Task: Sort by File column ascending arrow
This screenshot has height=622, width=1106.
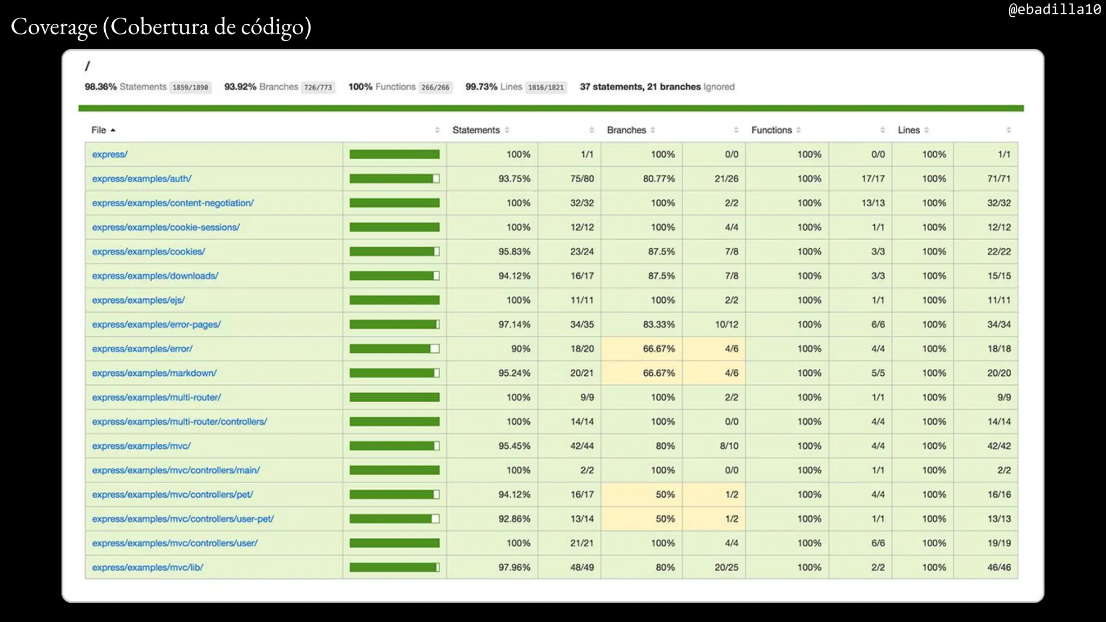Action: [x=113, y=130]
